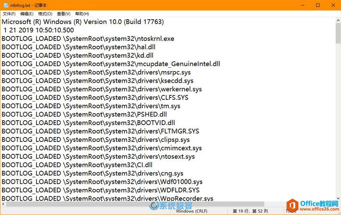The height and width of the screenshot is (215, 341).
Task: Maximize the Notepad window
Action: click(x=318, y=5)
